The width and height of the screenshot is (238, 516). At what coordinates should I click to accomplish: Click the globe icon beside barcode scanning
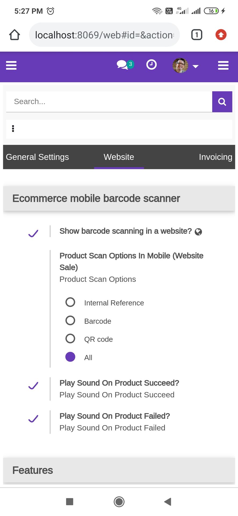coord(198,232)
